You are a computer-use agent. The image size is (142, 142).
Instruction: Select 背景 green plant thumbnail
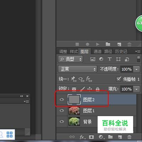(74, 121)
